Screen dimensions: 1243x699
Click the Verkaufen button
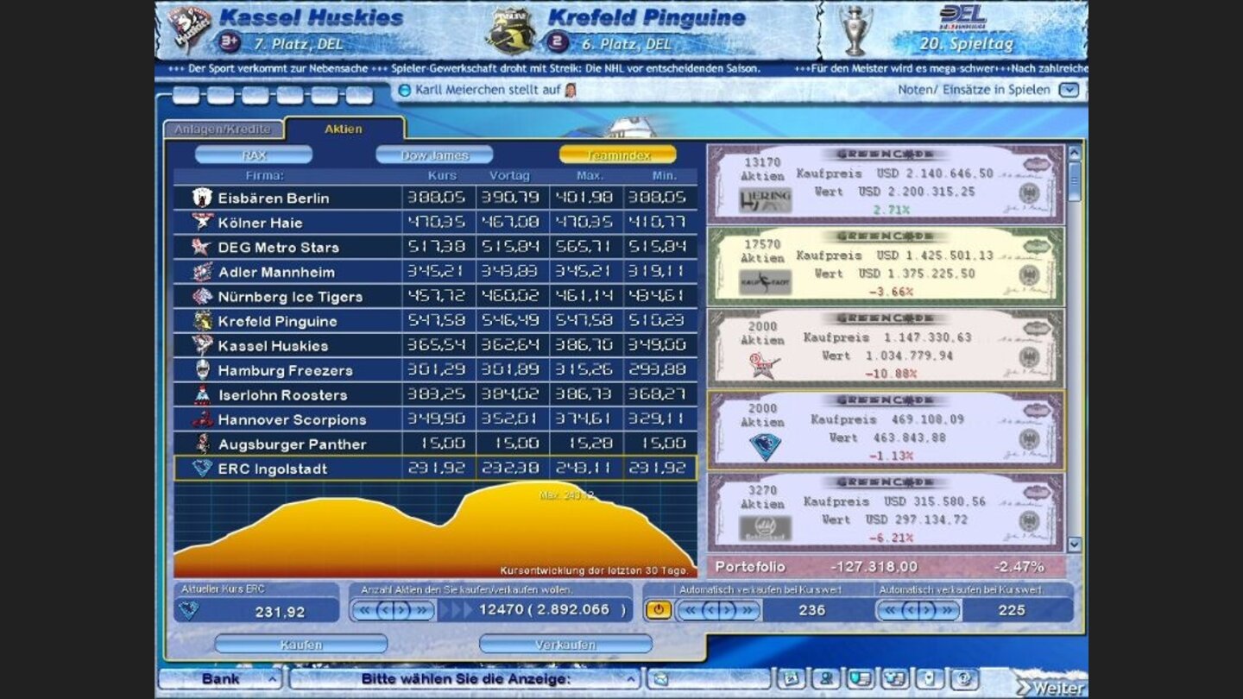point(565,645)
